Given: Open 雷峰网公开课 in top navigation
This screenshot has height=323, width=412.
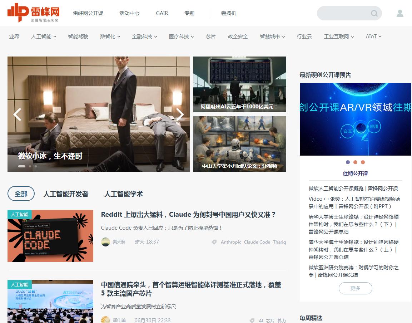Looking at the screenshot, I should (88, 13).
